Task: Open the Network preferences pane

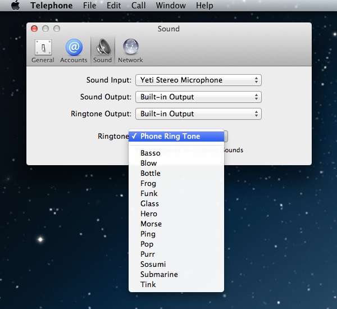Action: [x=130, y=51]
